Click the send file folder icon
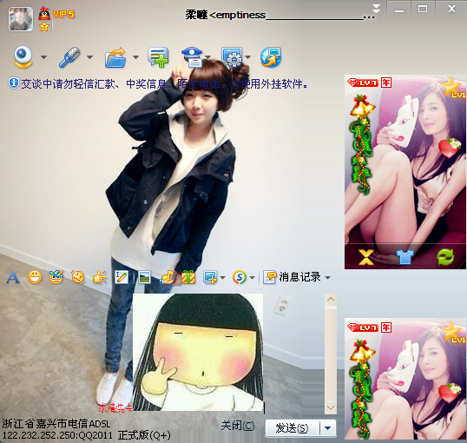Image resolution: width=467 pixels, height=443 pixels. click(115, 57)
